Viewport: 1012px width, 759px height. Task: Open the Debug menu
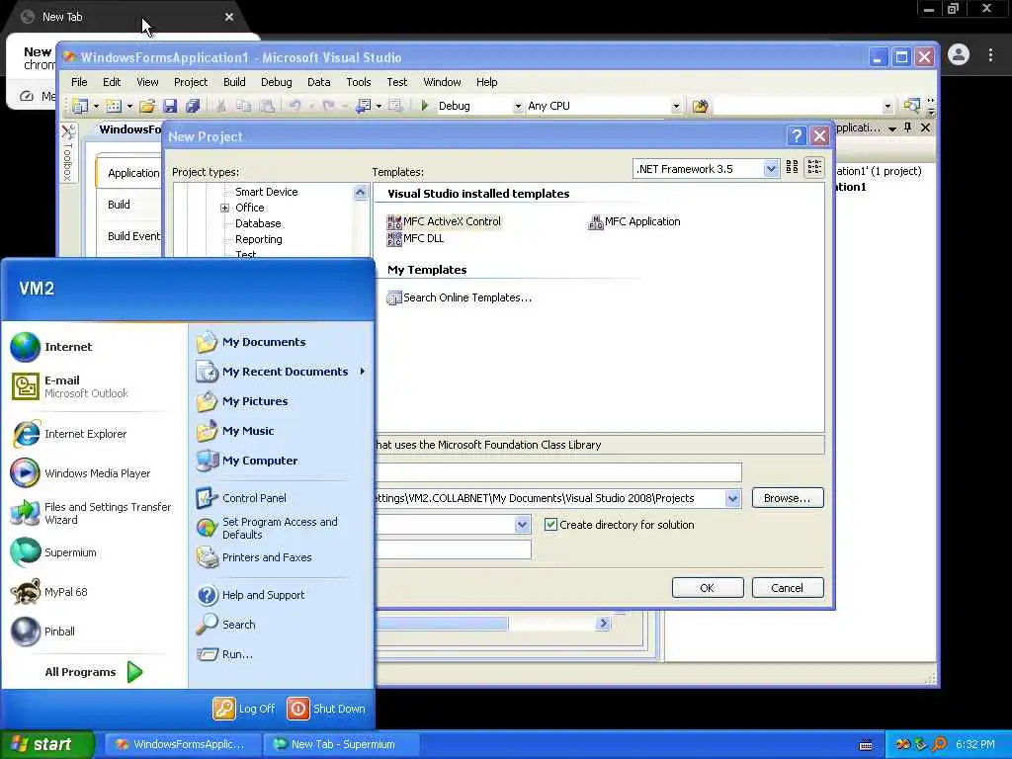(x=277, y=82)
